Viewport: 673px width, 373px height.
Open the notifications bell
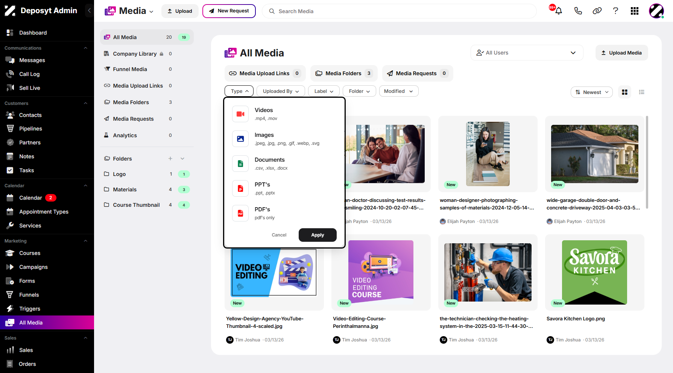[x=559, y=11]
